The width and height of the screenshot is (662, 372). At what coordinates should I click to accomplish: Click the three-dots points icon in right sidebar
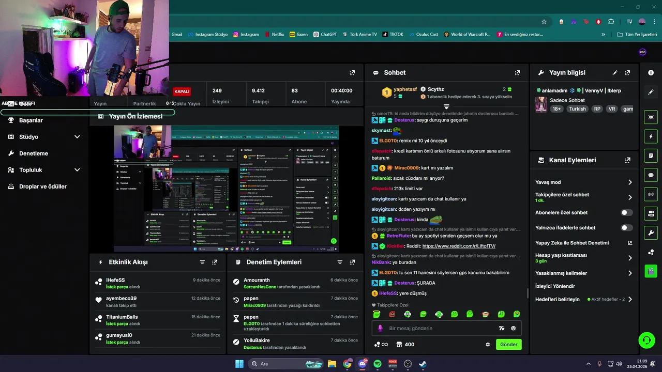(x=651, y=252)
